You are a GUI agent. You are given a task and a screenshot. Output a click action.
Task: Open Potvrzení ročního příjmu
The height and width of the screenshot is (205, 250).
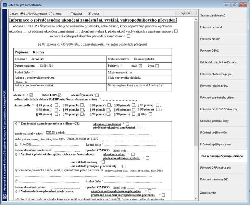223,86
